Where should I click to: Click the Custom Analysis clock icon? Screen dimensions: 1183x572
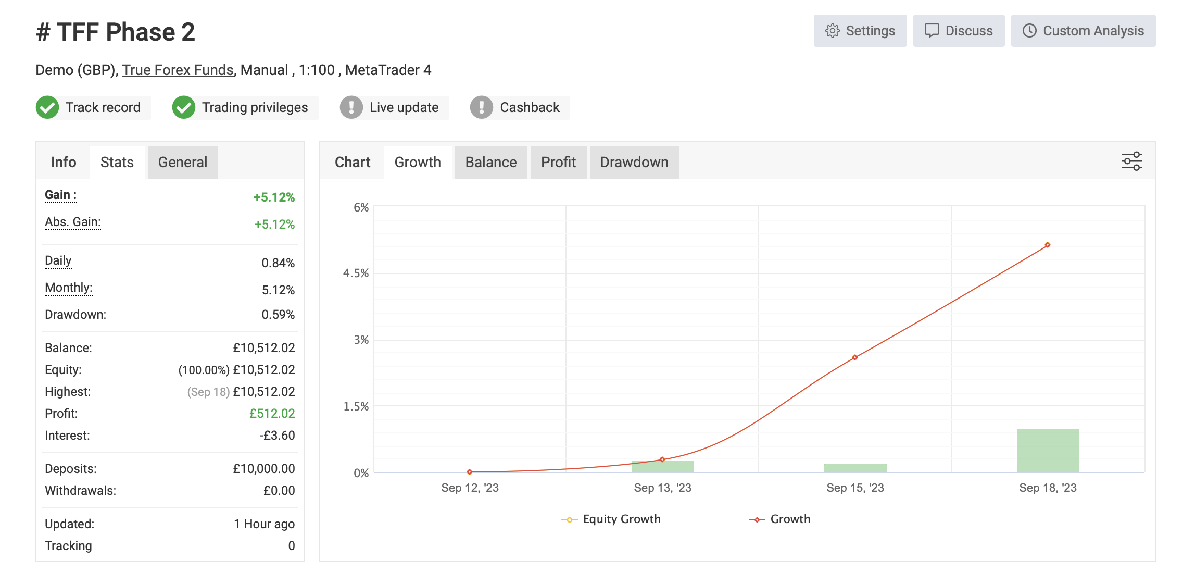click(x=1029, y=31)
